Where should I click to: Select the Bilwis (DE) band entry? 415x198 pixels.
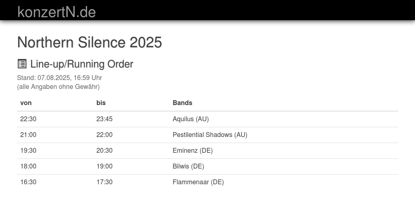click(x=188, y=166)
